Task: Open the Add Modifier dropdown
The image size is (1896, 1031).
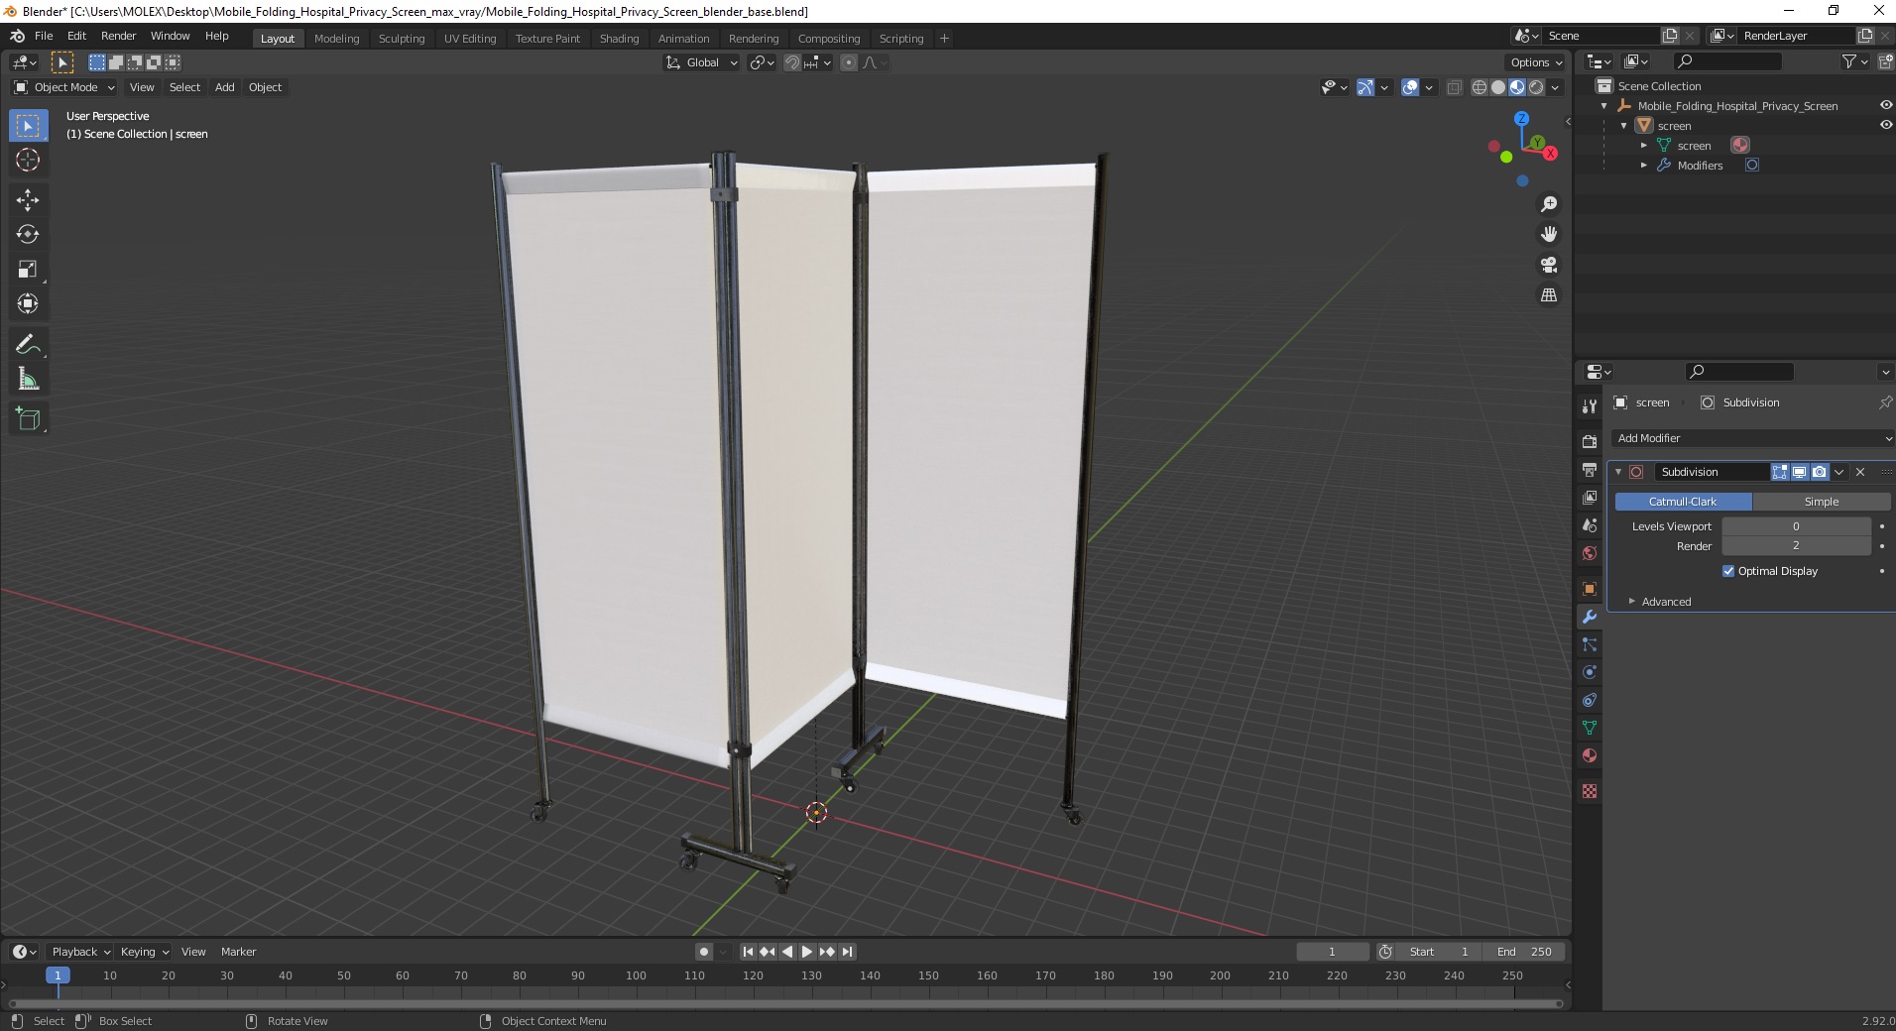Action: [x=1752, y=438]
